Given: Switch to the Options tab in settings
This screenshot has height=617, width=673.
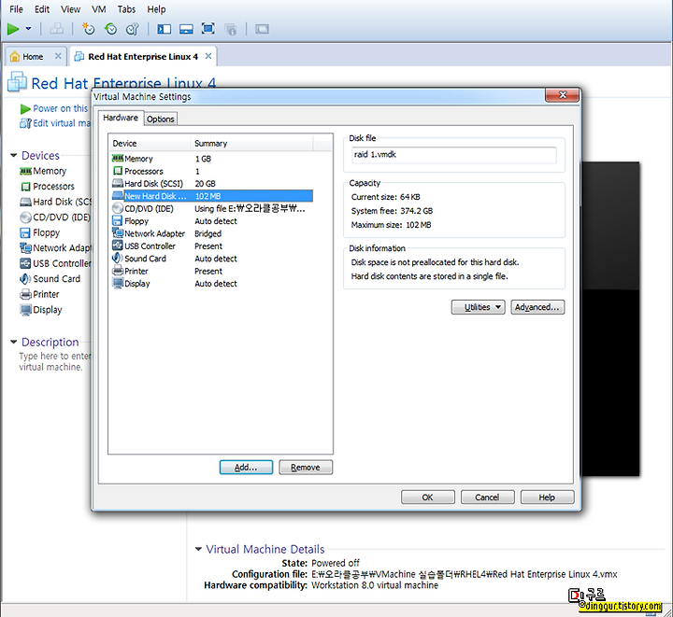Looking at the screenshot, I should point(161,119).
